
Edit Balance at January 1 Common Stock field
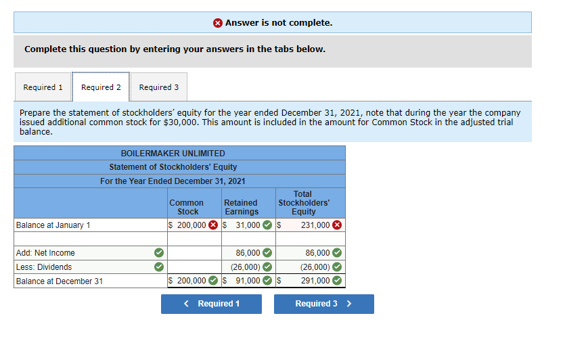point(194,225)
